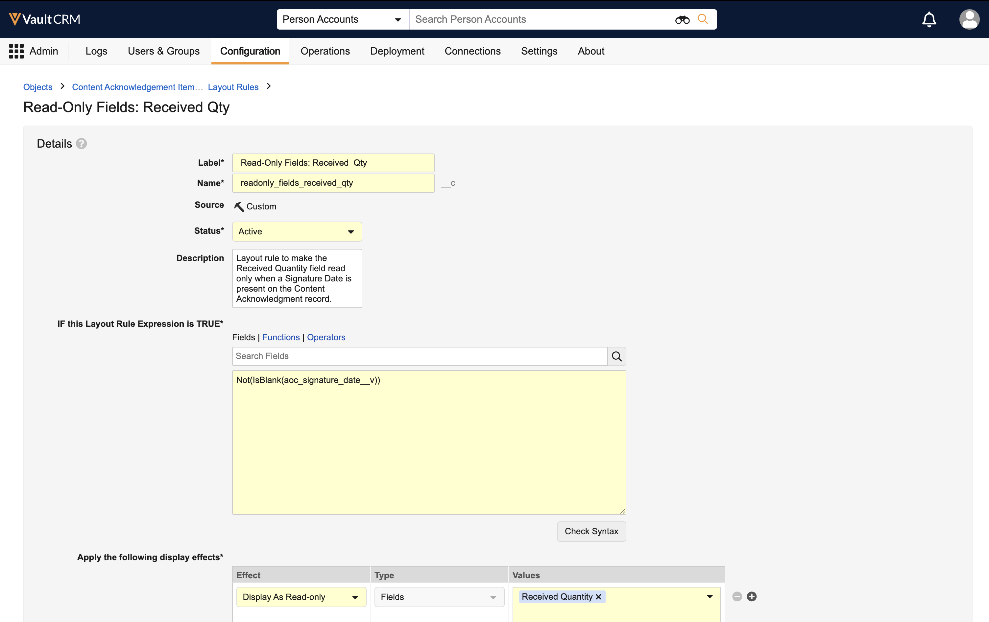Open the notifications bell

pos(929,19)
